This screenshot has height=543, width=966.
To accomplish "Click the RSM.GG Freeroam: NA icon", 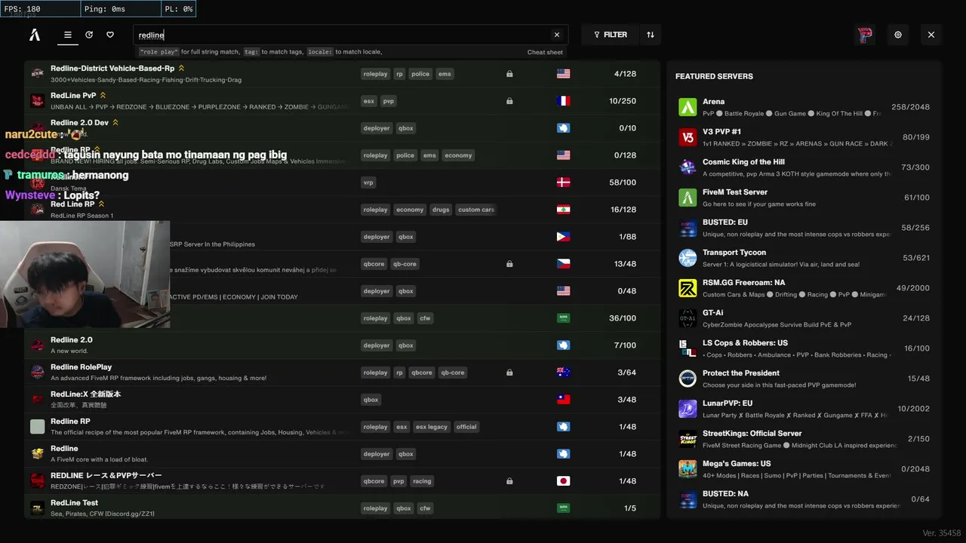I will coord(688,288).
